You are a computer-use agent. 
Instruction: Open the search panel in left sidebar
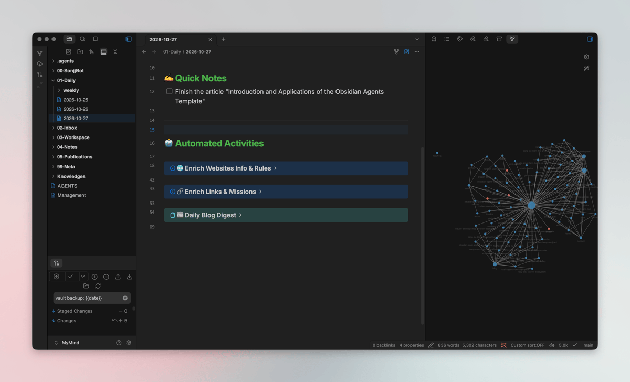82,39
